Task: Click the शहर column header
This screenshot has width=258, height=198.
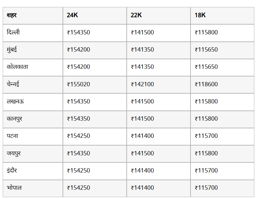Action: pyautogui.click(x=12, y=15)
